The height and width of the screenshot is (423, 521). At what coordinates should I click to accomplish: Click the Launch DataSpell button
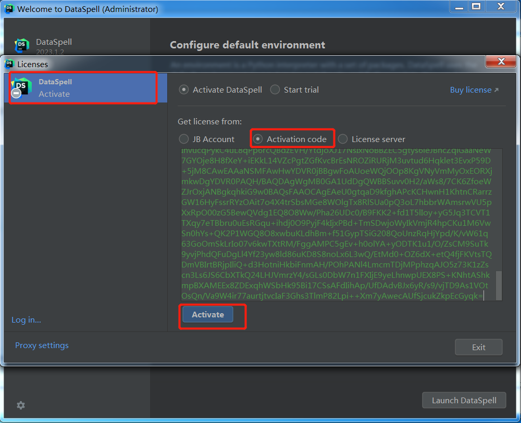(x=464, y=400)
